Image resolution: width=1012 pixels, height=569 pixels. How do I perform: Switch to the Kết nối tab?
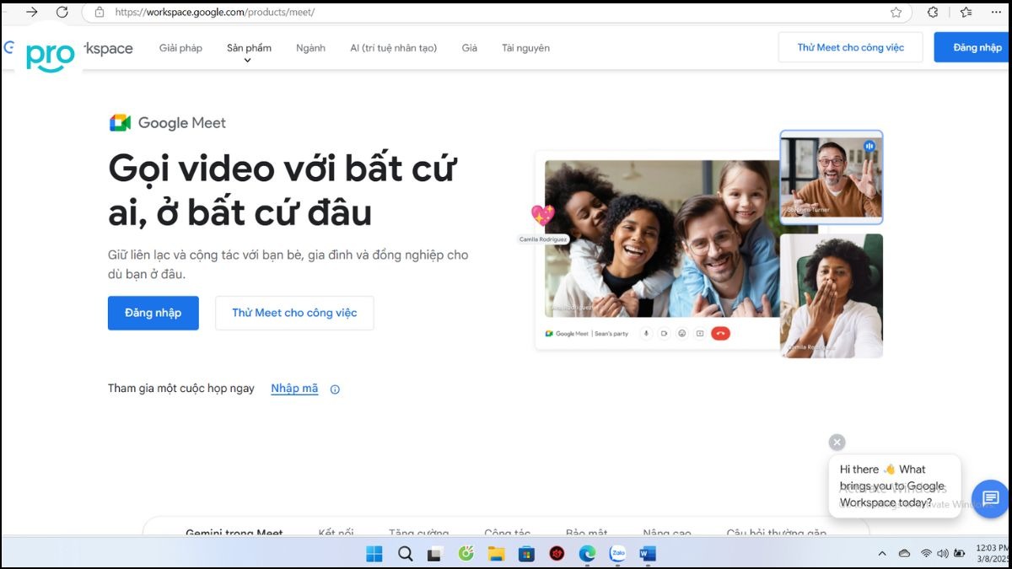click(336, 533)
